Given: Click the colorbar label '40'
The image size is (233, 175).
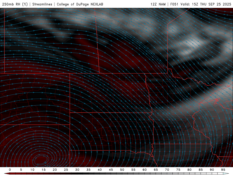Looking at the screenshot, I should point(100,170).
